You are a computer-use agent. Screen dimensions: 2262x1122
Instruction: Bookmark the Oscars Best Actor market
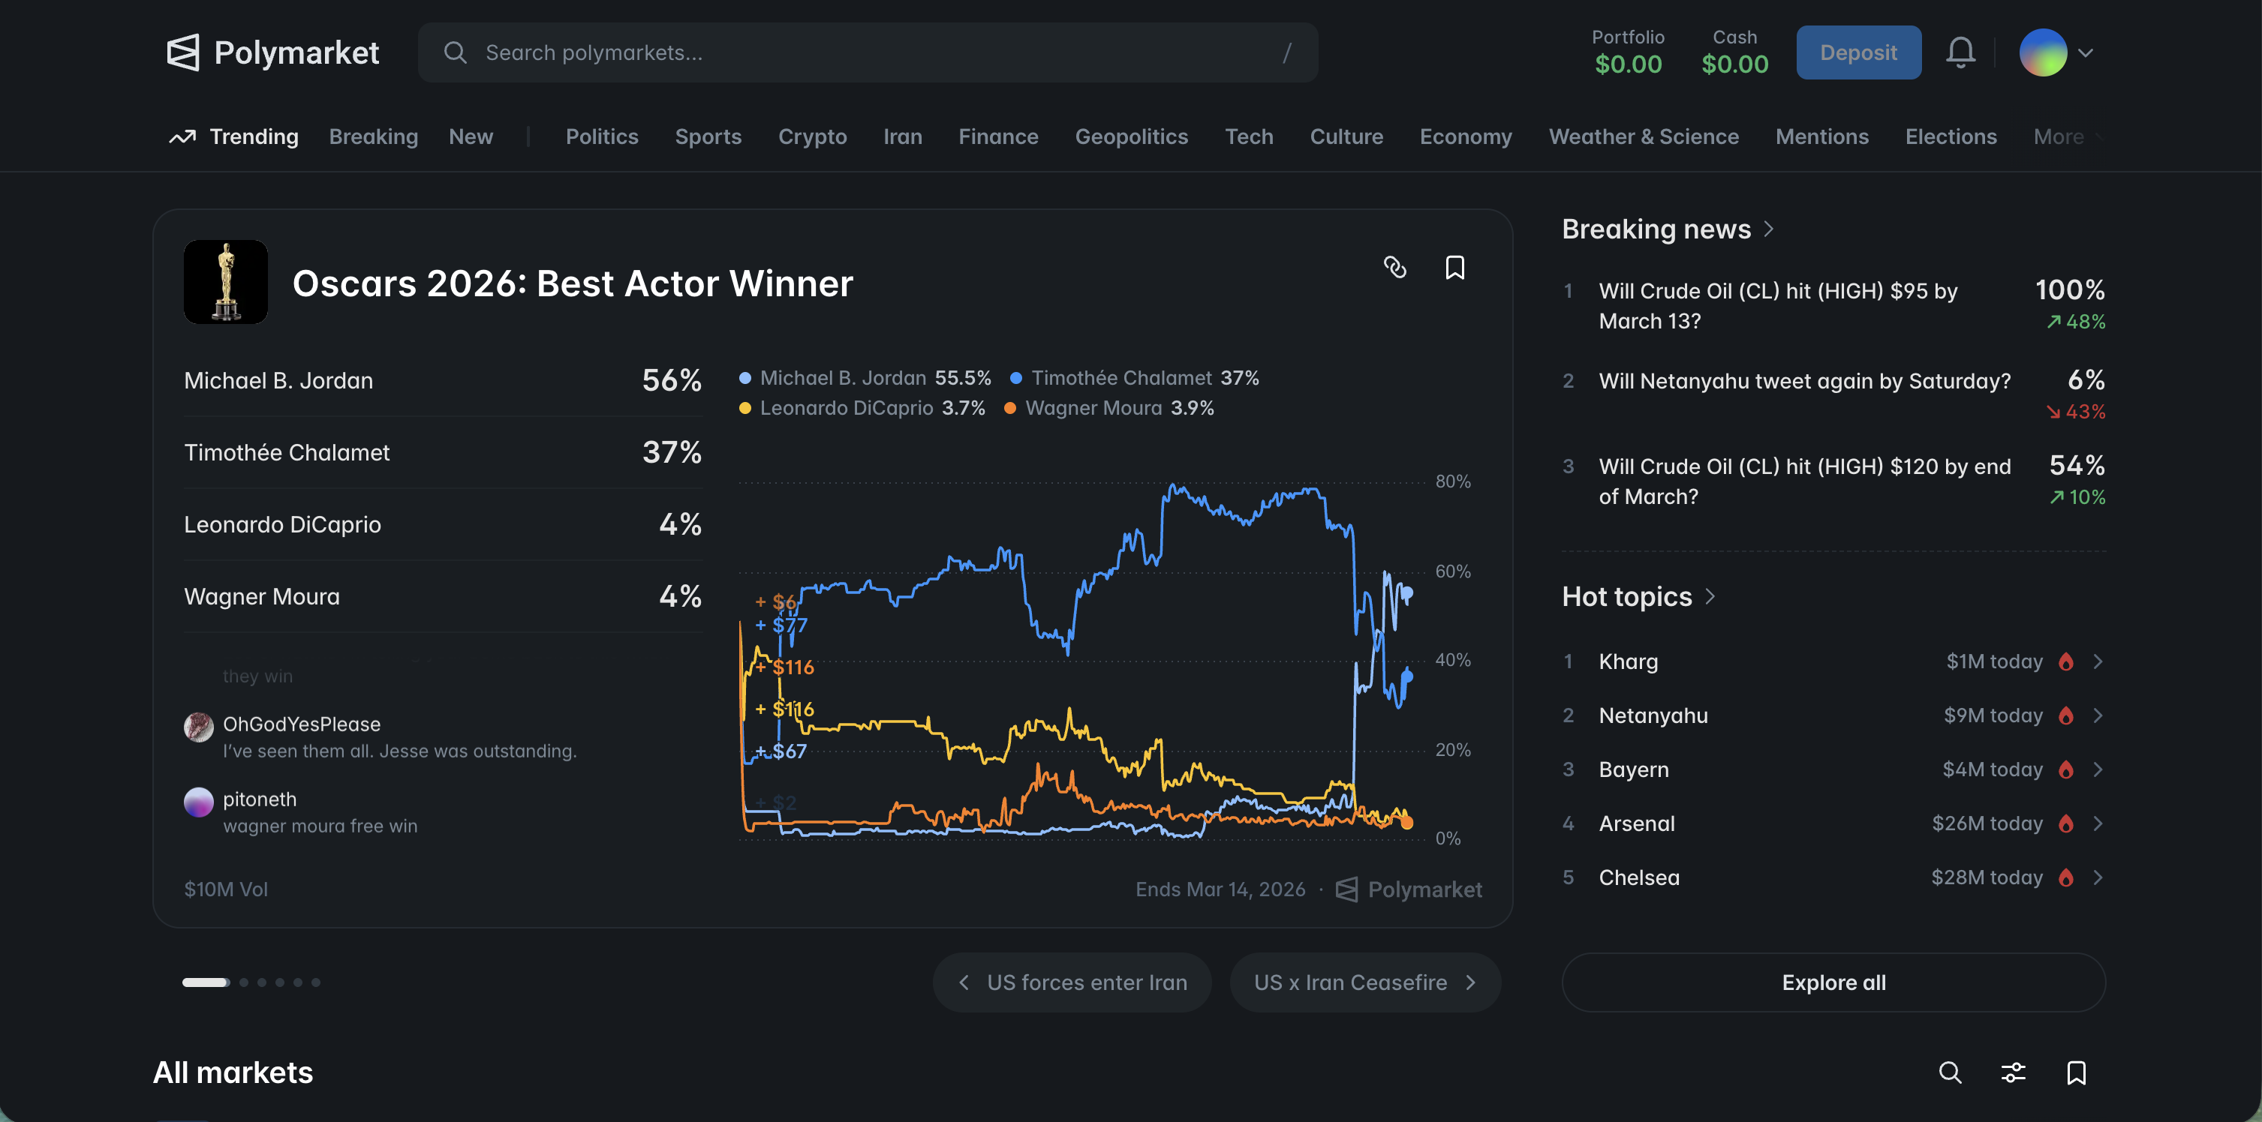pos(1454,268)
